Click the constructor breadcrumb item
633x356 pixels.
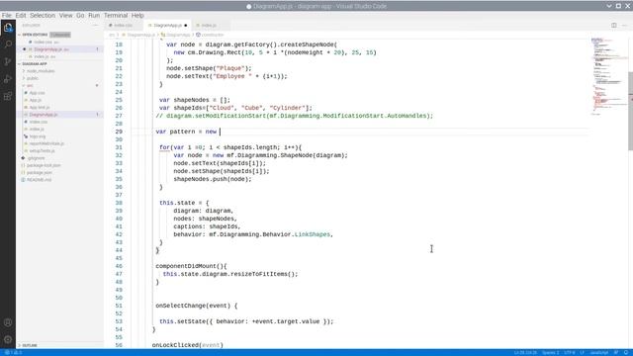click(210, 36)
